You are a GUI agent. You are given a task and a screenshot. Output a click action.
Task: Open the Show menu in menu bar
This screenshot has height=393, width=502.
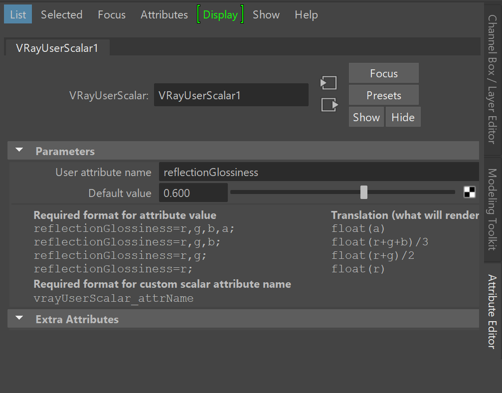(266, 14)
